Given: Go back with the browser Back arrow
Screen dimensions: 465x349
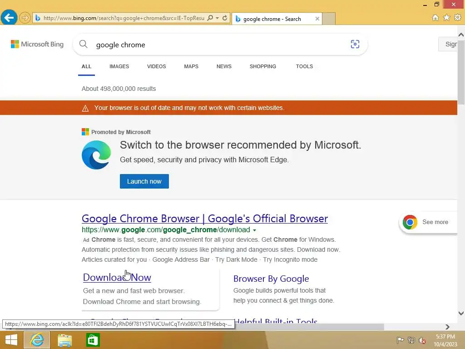Looking at the screenshot, I should coord(9,18).
